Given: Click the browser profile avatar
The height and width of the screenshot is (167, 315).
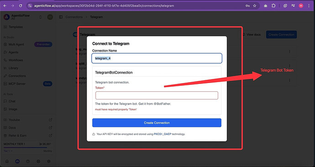Looking at the screenshot, I should 301,5.
